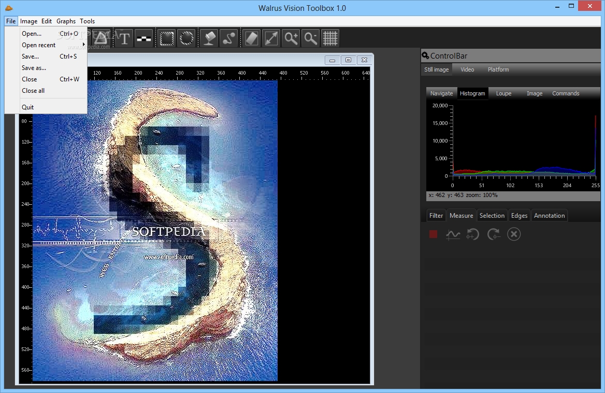The image size is (605, 393).
Task: Open the Histogram tab
Action: click(x=472, y=93)
